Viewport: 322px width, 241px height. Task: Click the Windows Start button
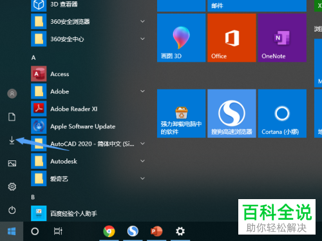(x=12, y=231)
